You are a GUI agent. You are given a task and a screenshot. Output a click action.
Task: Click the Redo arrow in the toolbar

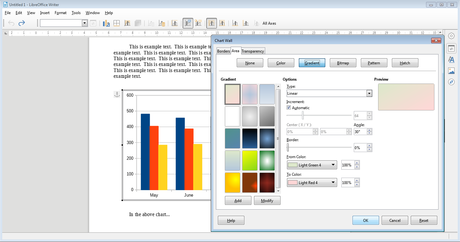tap(21, 23)
